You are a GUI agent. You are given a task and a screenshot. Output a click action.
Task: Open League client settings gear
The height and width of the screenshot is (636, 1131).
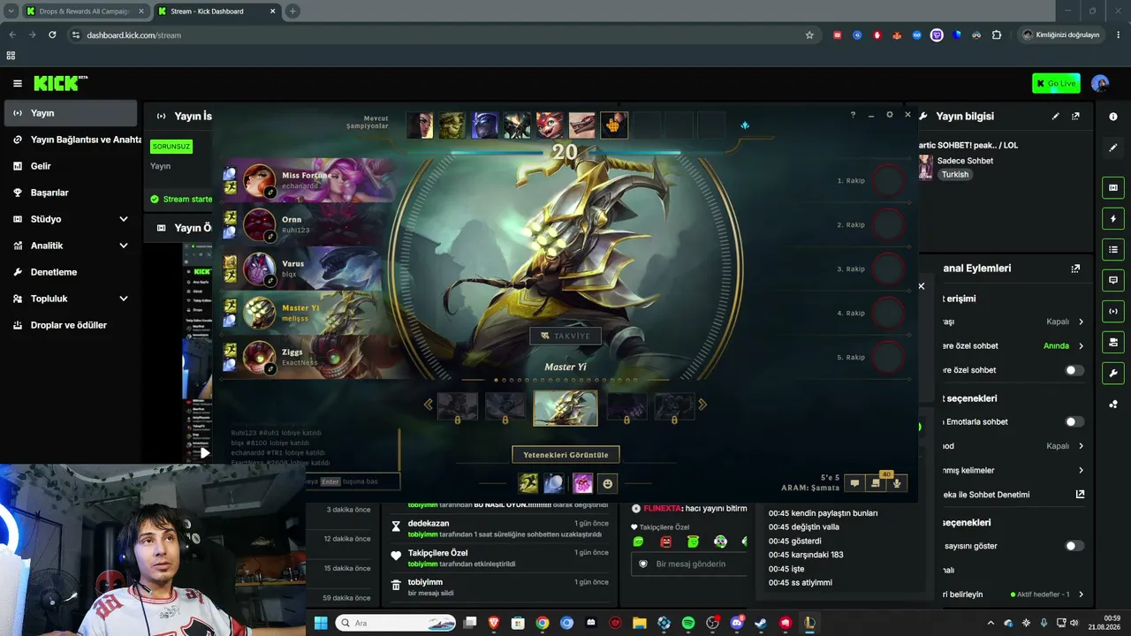click(x=890, y=115)
